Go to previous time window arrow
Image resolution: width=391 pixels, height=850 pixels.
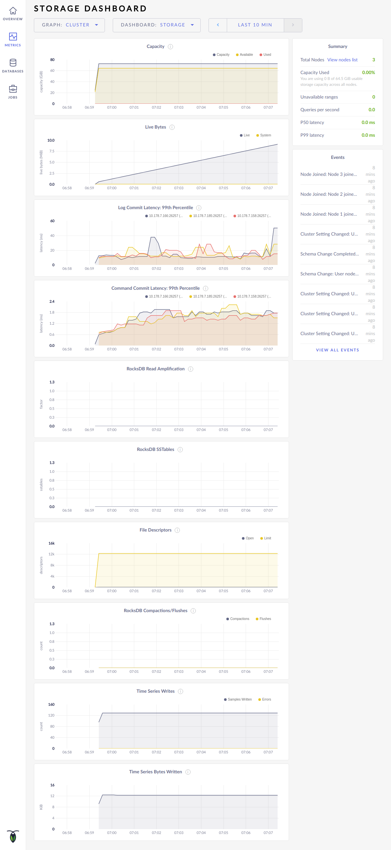click(218, 25)
